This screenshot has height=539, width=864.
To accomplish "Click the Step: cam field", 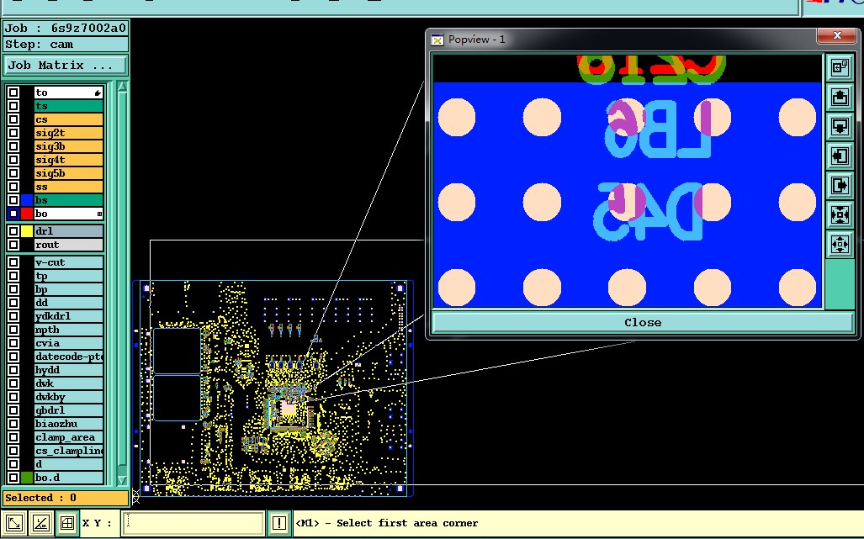I will (65, 45).
